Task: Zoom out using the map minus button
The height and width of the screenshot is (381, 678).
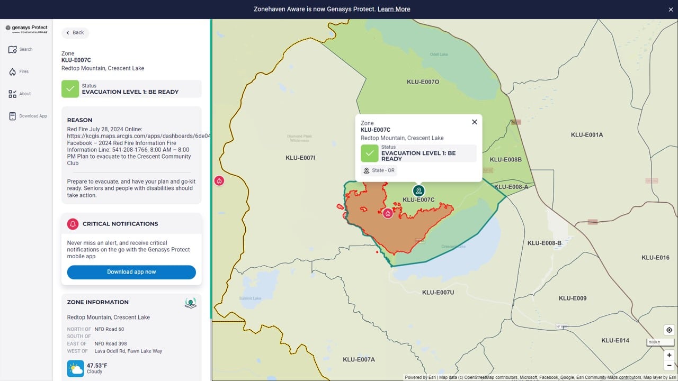Action: 669,365
